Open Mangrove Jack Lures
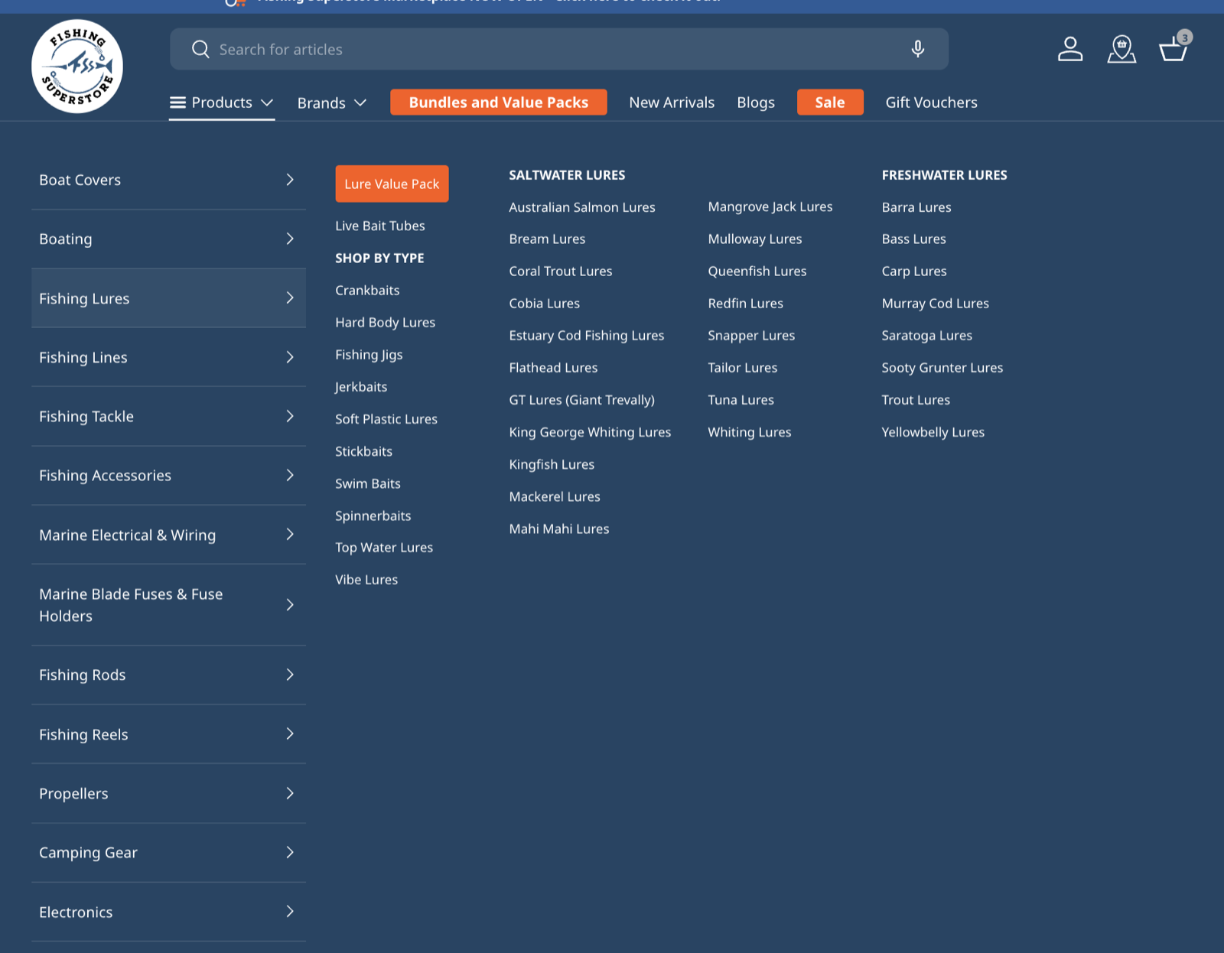This screenshot has height=953, width=1224. coord(770,207)
